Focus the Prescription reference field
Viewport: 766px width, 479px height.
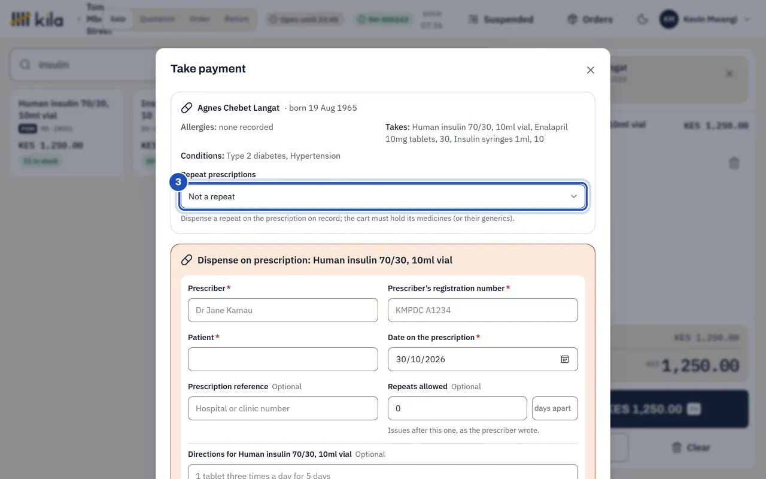[x=283, y=408]
